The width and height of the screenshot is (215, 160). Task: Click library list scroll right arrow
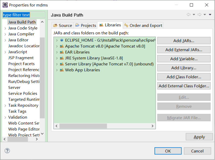click(x=153, y=126)
